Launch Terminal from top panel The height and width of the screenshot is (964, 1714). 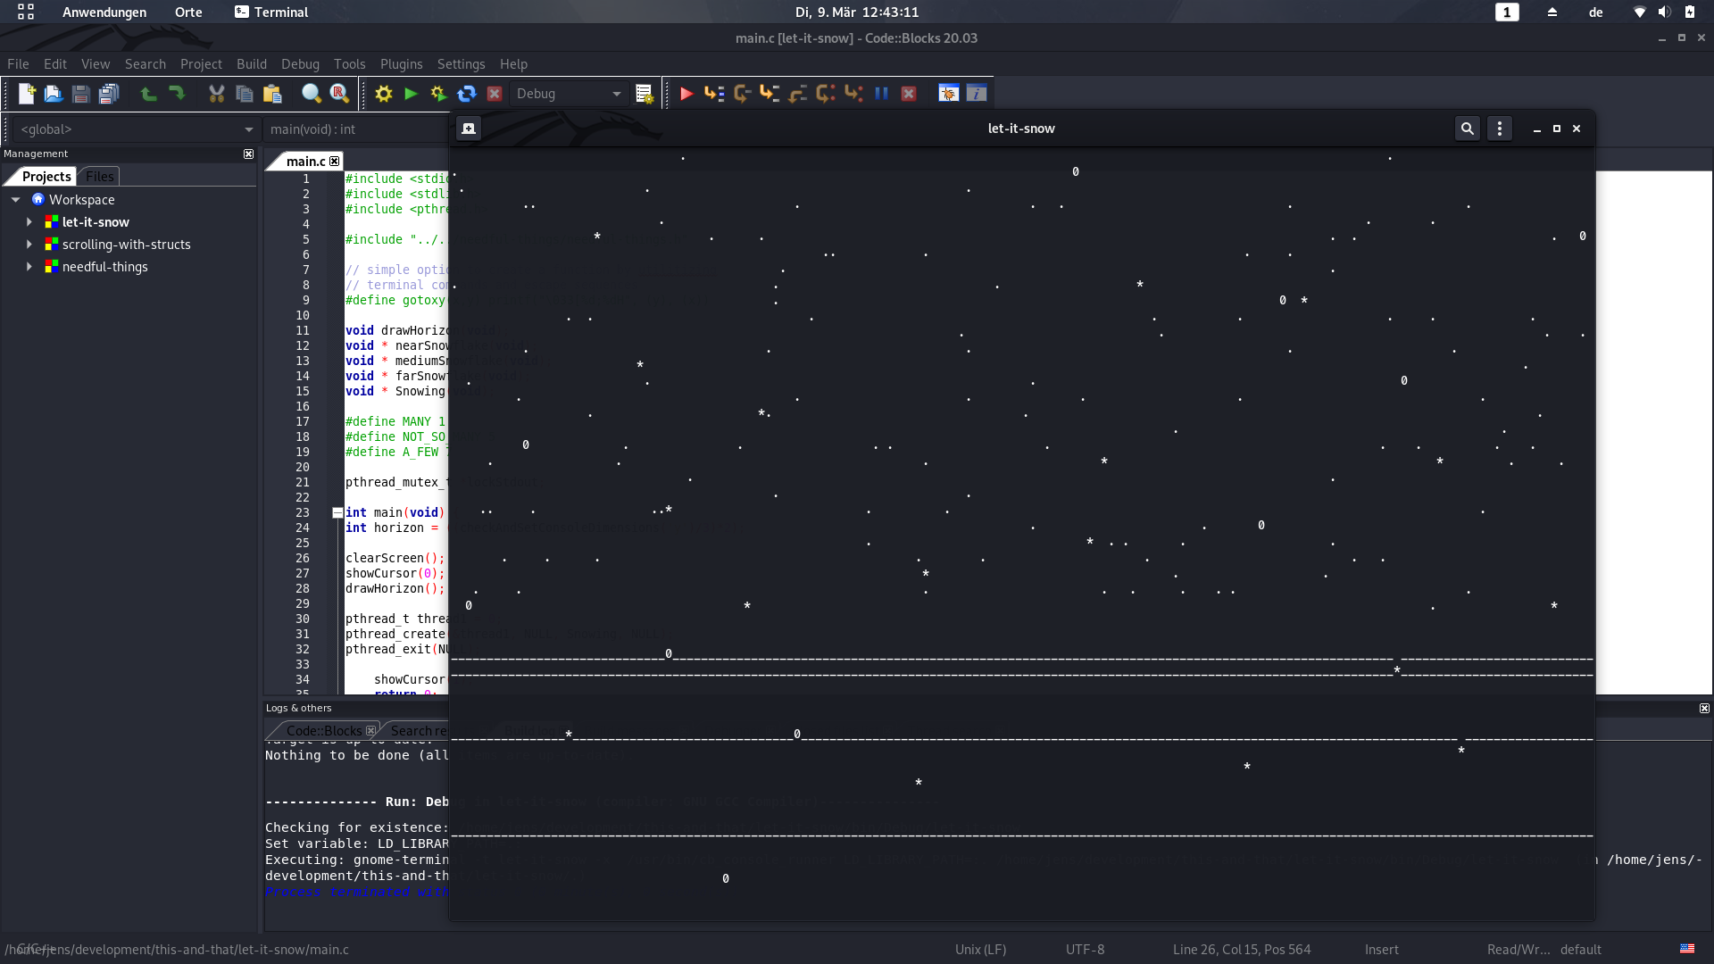[271, 12]
